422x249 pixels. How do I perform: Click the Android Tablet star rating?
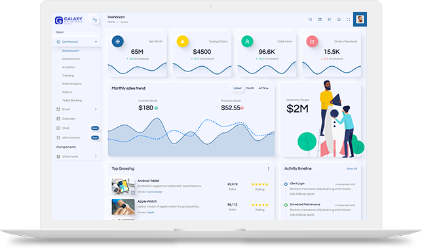click(x=259, y=184)
